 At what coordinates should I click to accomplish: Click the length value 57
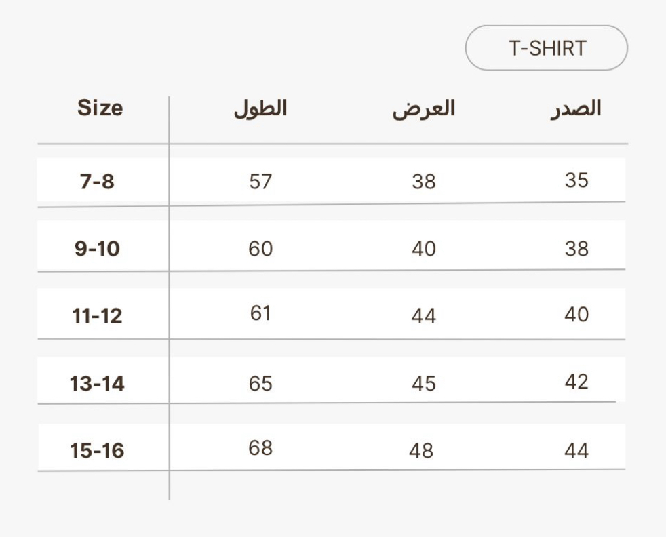(260, 182)
